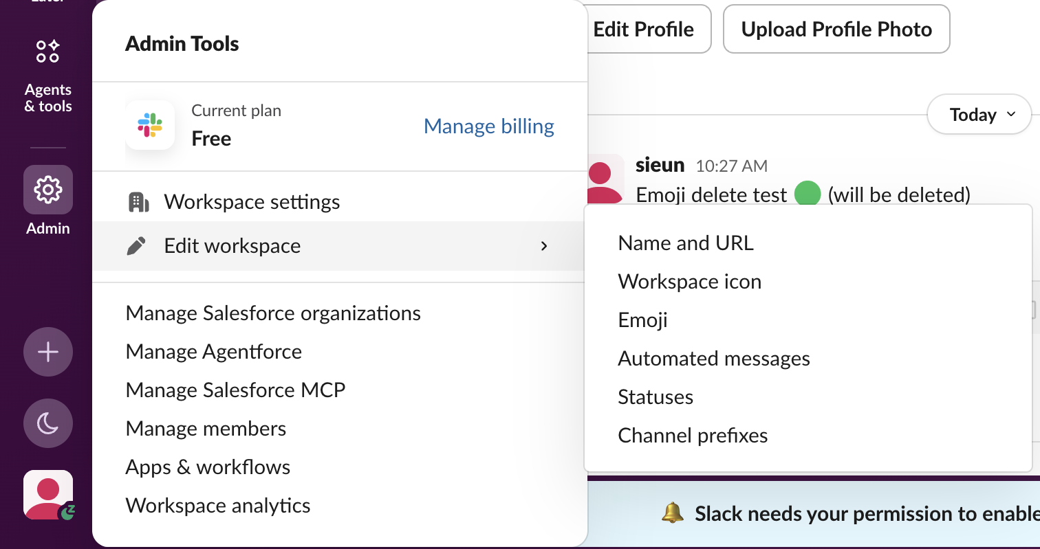Click the building icon for Workspace settings

click(138, 202)
